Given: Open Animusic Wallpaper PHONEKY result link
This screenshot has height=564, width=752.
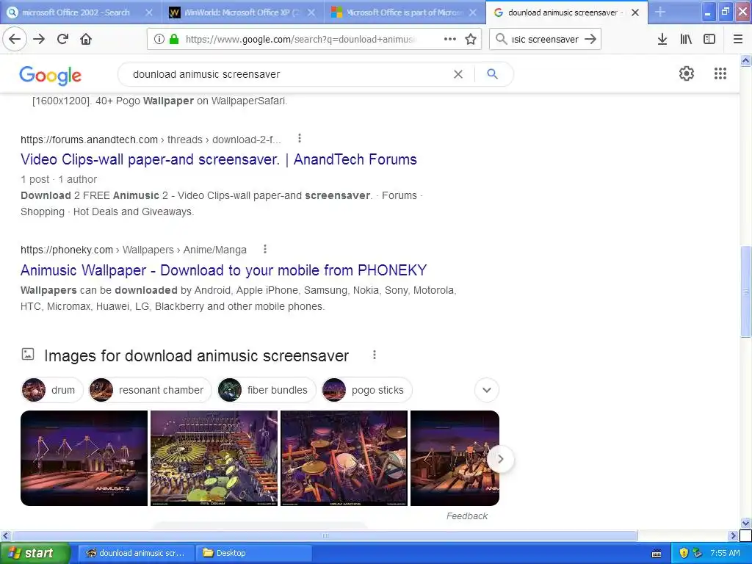Looking at the screenshot, I should click(x=223, y=270).
